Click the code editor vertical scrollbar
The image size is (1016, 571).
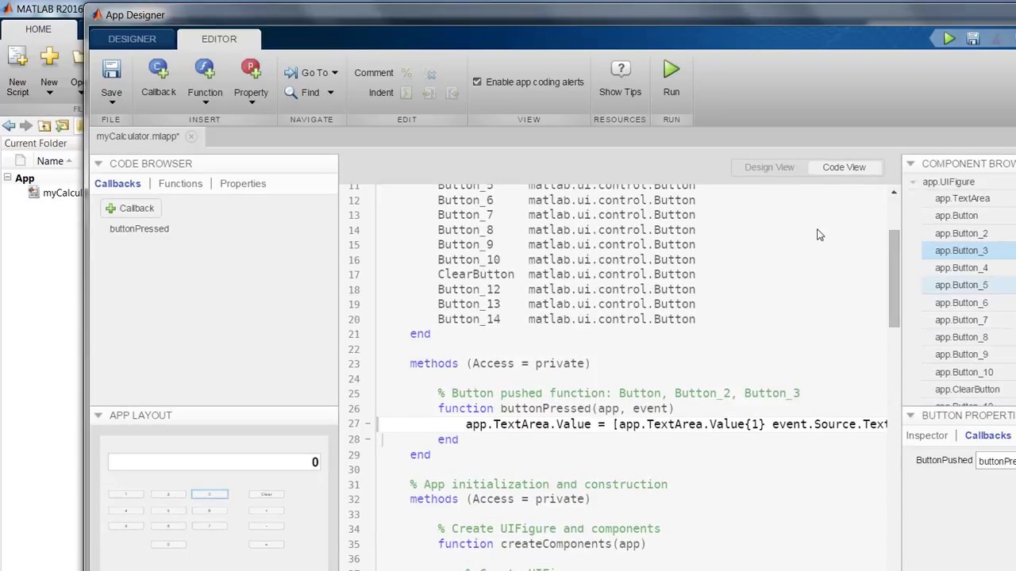(x=894, y=278)
